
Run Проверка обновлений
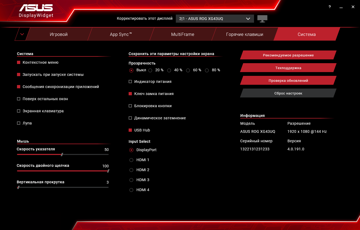[x=288, y=80]
